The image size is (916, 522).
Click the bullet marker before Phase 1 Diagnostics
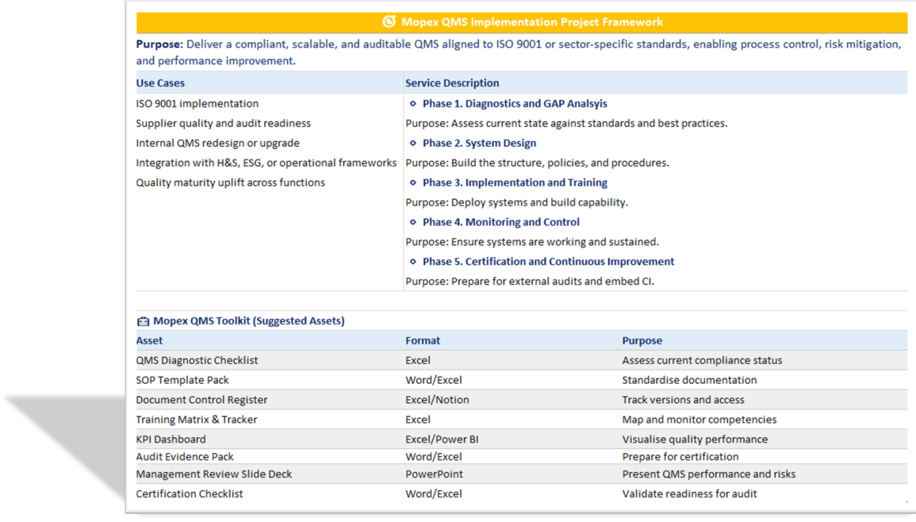click(x=413, y=104)
